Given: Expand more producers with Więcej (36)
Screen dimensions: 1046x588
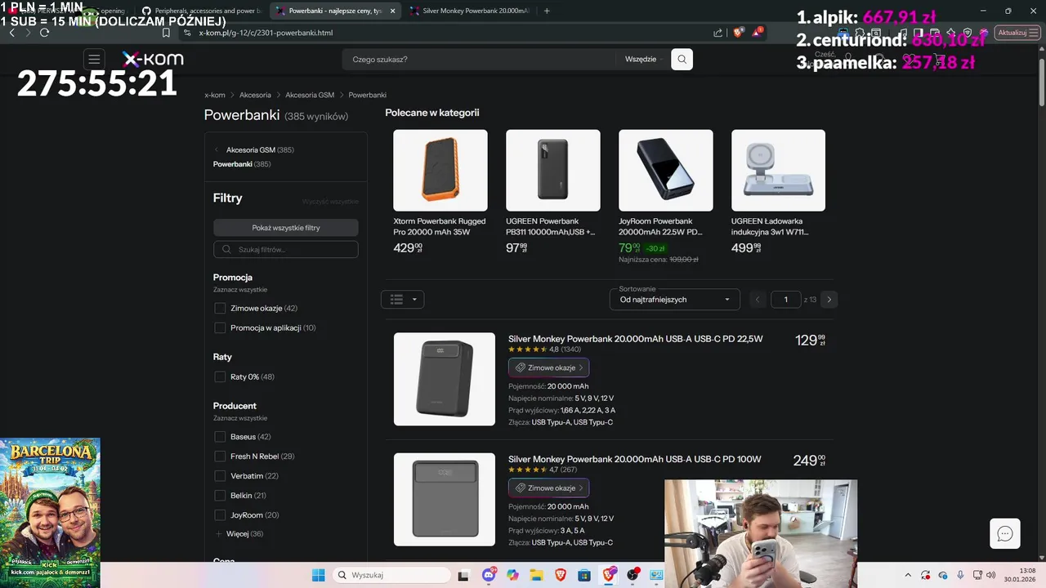Looking at the screenshot, I should (x=239, y=534).
